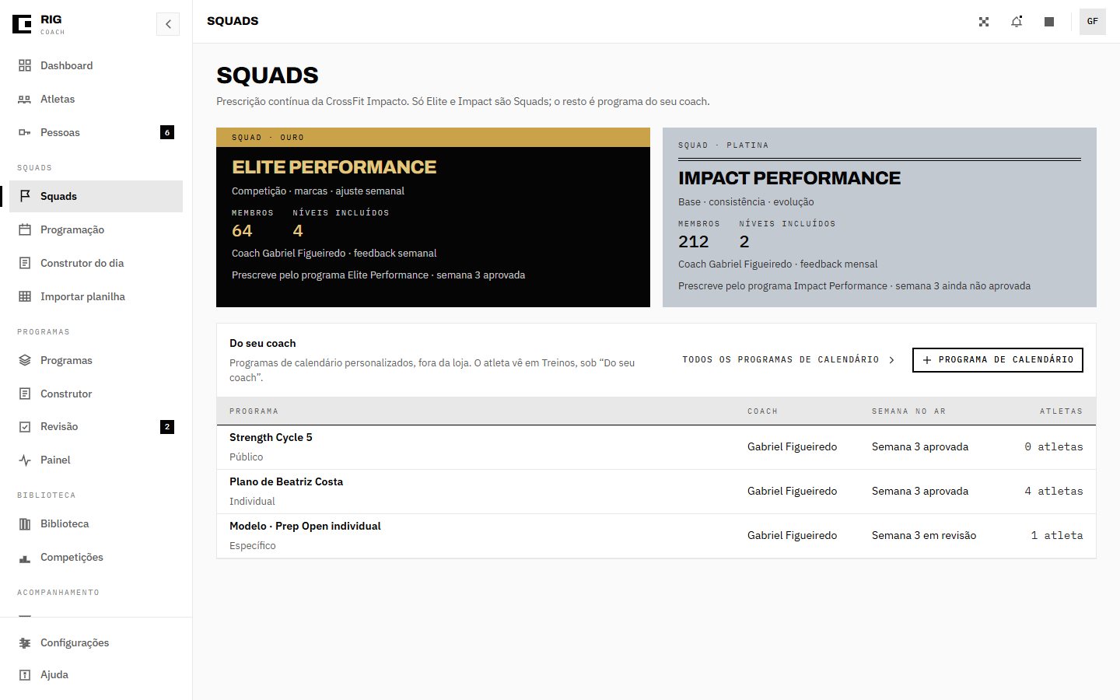Open the GF user avatar menu
The height and width of the screenshot is (700, 1120).
coord(1093,22)
